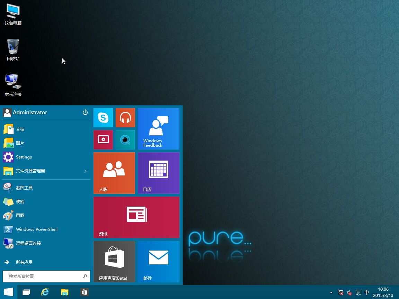
Task: Open the 应用商店(Beta) store tile
Action: coord(114,261)
